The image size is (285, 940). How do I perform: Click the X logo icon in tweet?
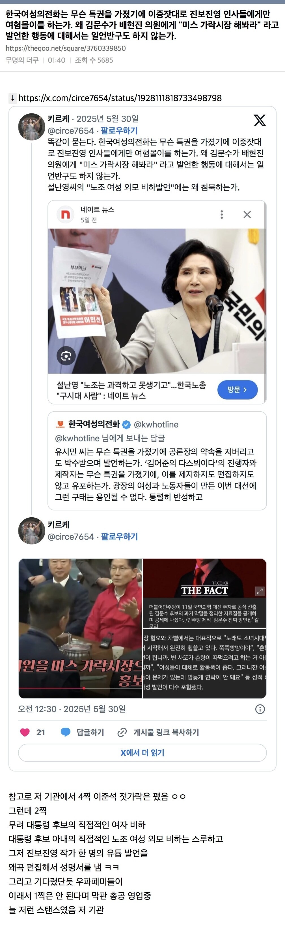260,120
